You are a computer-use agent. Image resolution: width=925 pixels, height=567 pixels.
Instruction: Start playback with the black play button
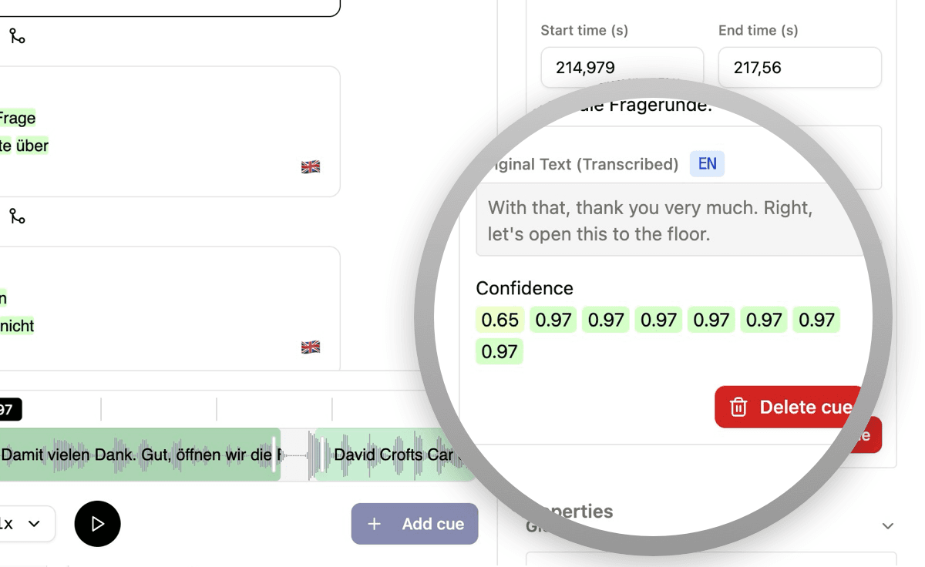tap(97, 524)
